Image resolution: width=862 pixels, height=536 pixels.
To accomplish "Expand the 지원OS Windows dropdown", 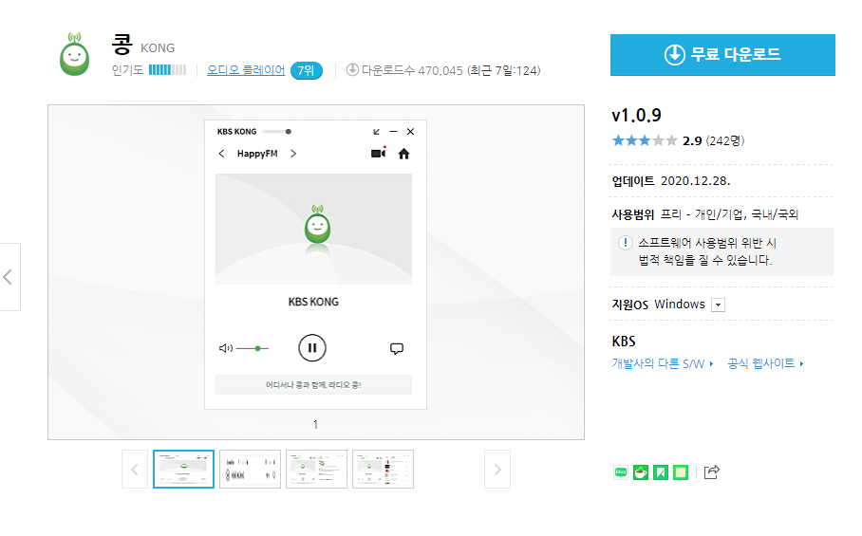I will 718,305.
